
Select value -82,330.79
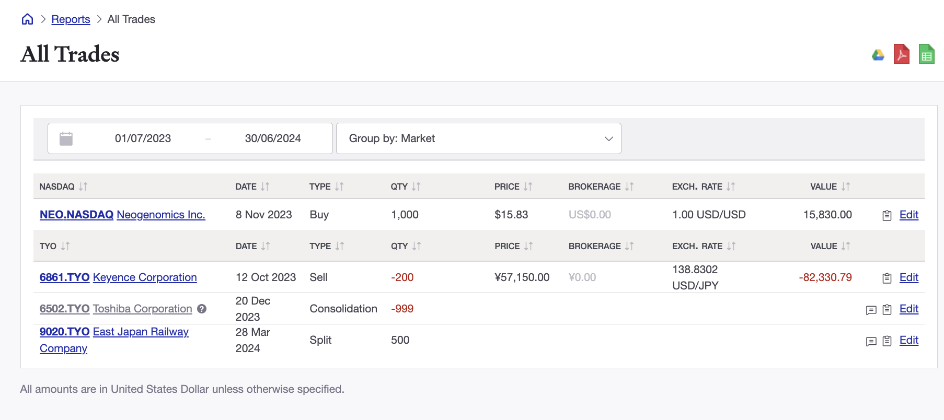(x=825, y=277)
